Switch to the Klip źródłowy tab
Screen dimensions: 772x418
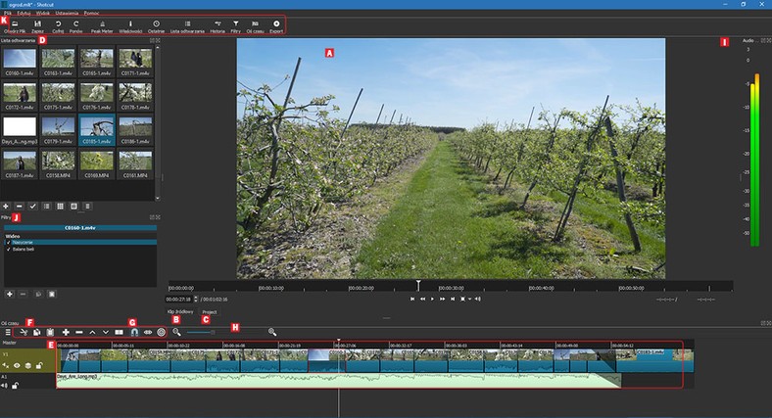tap(178, 311)
